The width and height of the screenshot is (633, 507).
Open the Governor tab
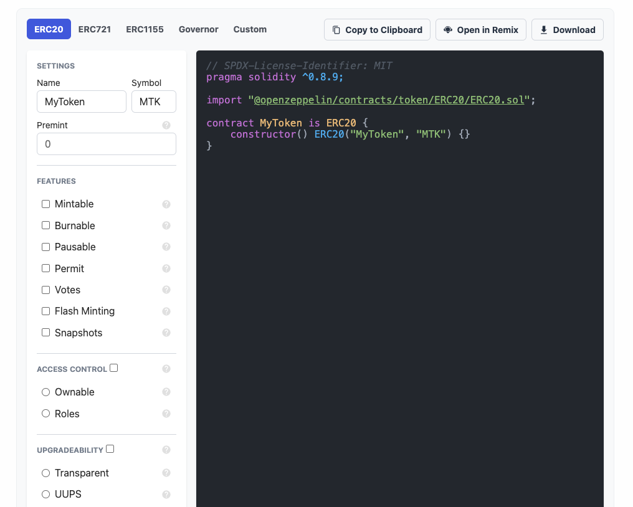coord(199,29)
